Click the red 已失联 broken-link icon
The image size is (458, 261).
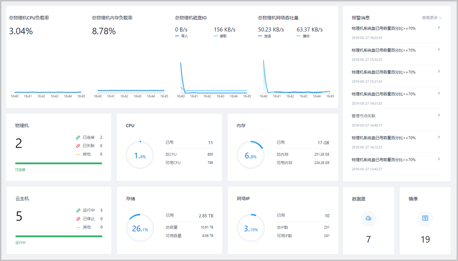[78, 146]
